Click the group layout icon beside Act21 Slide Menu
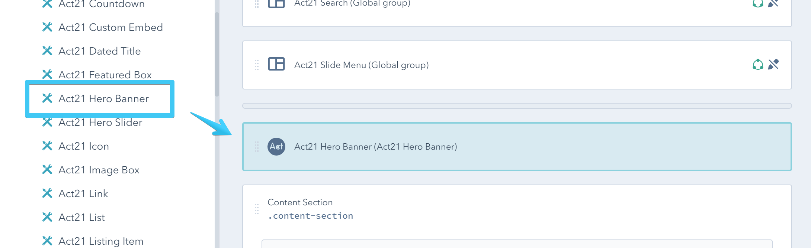 (276, 65)
